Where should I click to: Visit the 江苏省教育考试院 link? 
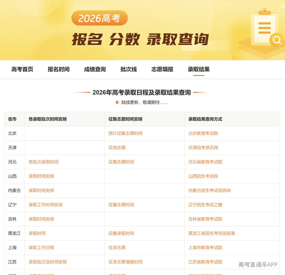tap(205, 262)
